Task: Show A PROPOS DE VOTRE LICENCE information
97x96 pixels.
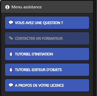Action: click(x=47, y=85)
